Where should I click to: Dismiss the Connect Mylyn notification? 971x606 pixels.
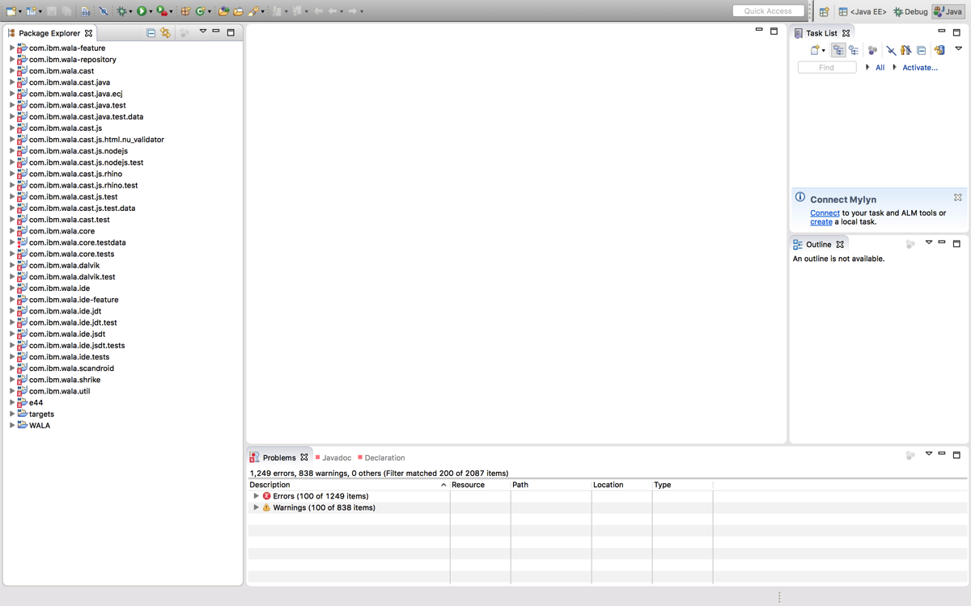coord(958,197)
